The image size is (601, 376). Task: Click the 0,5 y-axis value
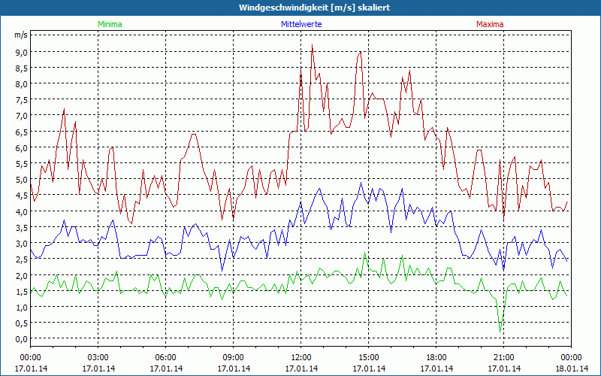point(21,323)
